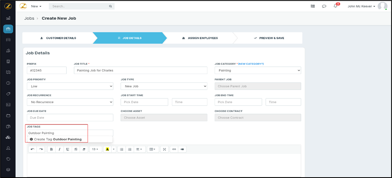
Task: Click the Job Due Date field
Action: click(x=70, y=118)
